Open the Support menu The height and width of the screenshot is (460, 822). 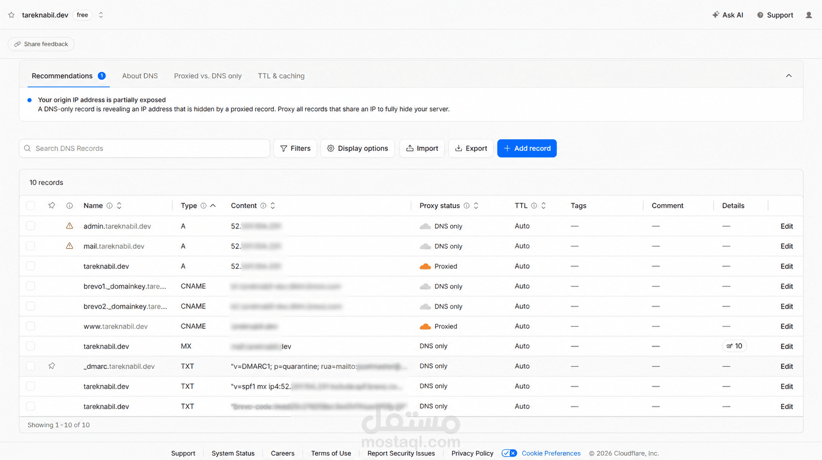[775, 15]
